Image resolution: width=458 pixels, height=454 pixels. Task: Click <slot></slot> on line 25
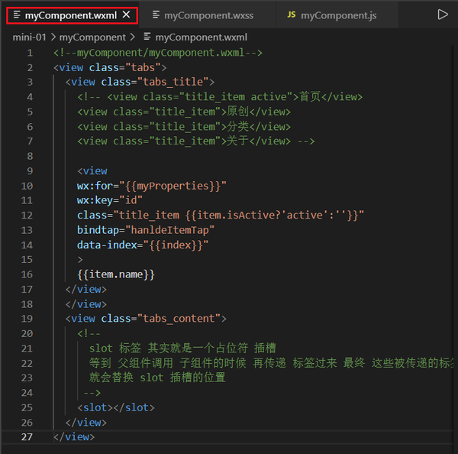point(116,407)
